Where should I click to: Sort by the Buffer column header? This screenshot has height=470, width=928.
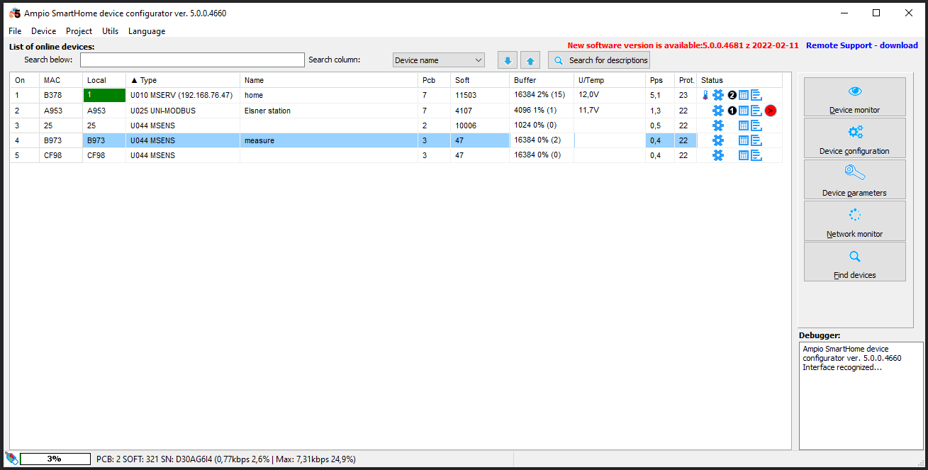[x=542, y=80]
